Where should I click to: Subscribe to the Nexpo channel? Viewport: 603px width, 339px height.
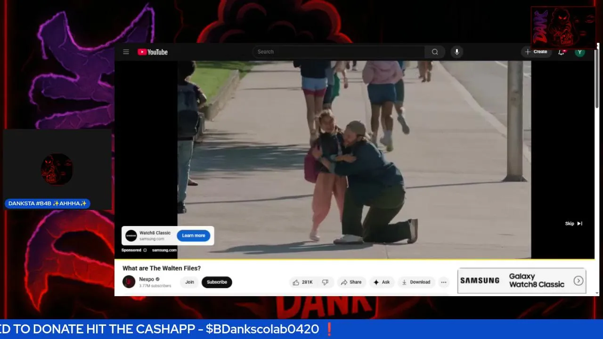point(217,282)
